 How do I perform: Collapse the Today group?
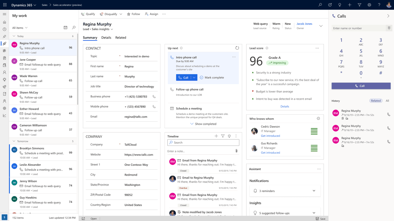(14, 36)
